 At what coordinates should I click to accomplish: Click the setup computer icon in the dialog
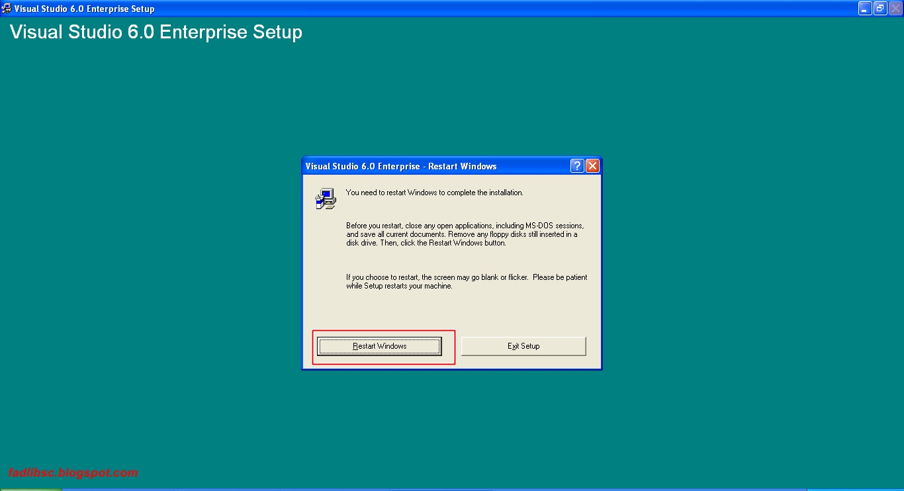point(326,199)
